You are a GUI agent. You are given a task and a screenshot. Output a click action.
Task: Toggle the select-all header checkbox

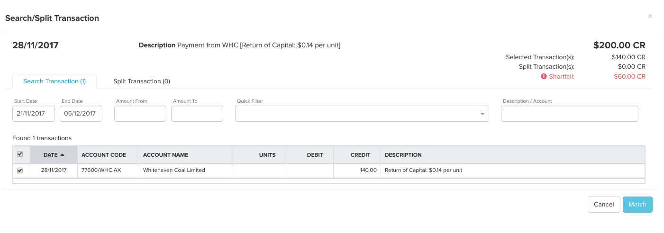pyautogui.click(x=20, y=154)
